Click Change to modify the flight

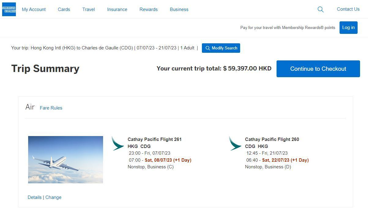(x=53, y=197)
